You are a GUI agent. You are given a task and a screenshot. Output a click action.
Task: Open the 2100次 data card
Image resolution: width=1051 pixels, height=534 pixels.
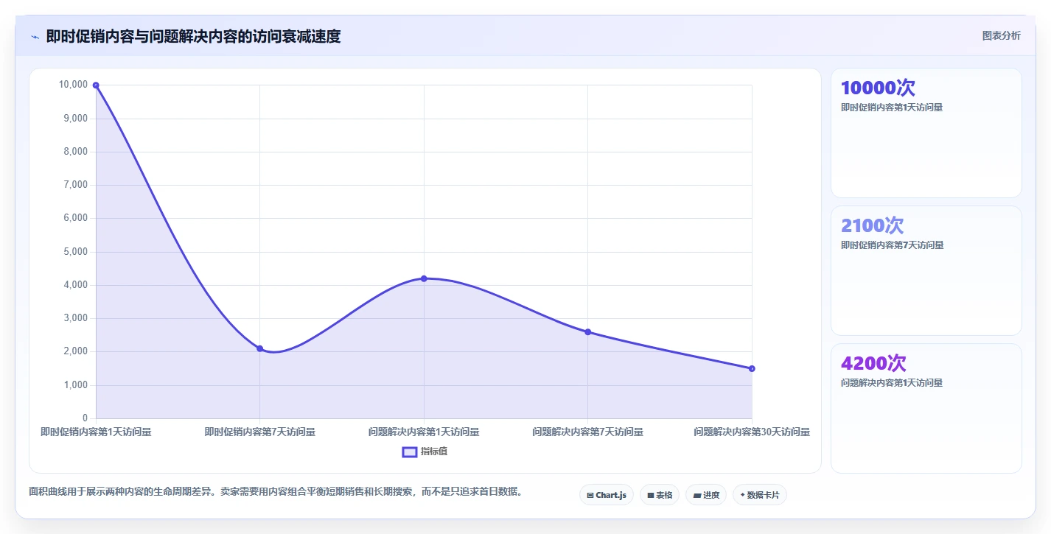(926, 270)
